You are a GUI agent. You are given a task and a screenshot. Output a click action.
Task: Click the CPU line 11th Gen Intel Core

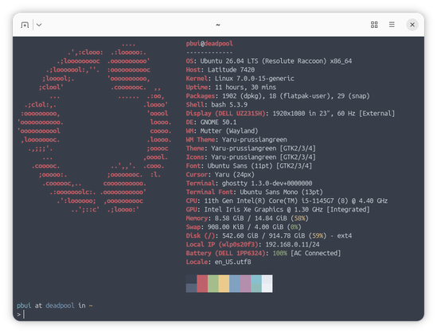point(287,201)
